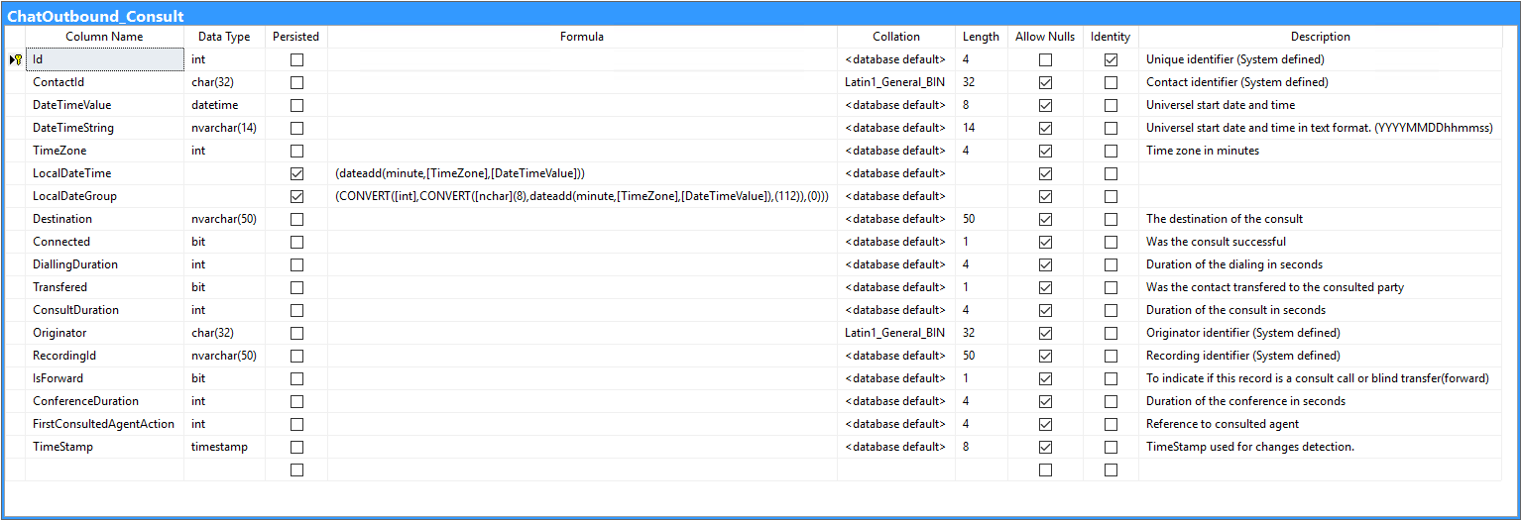This screenshot has width=1522, height=521.
Task: Click the Formula column header
Action: (x=582, y=37)
